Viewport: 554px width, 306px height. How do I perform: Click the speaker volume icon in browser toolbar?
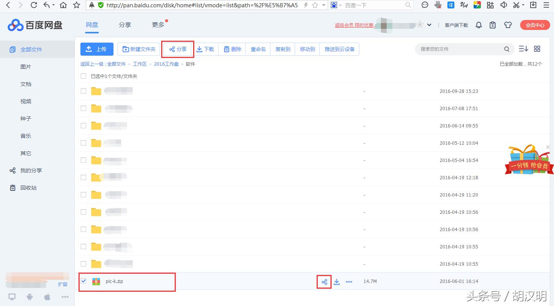click(x=504, y=5)
